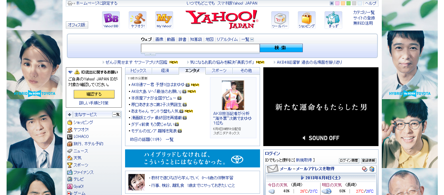Open the その他 tab
The width and height of the screenshot is (444, 195).
[246, 71]
